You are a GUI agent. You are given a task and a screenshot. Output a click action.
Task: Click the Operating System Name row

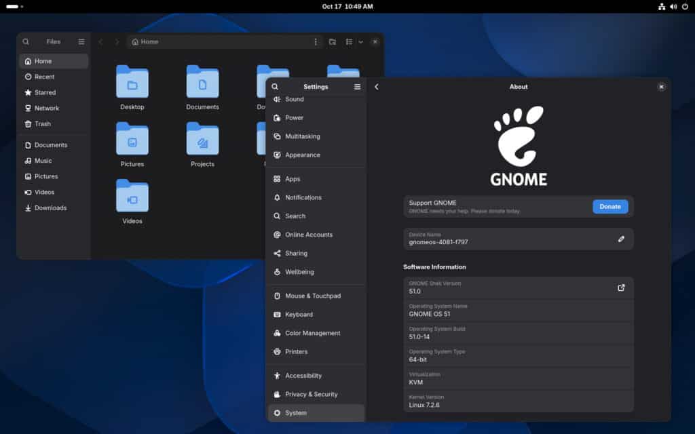[518, 311]
